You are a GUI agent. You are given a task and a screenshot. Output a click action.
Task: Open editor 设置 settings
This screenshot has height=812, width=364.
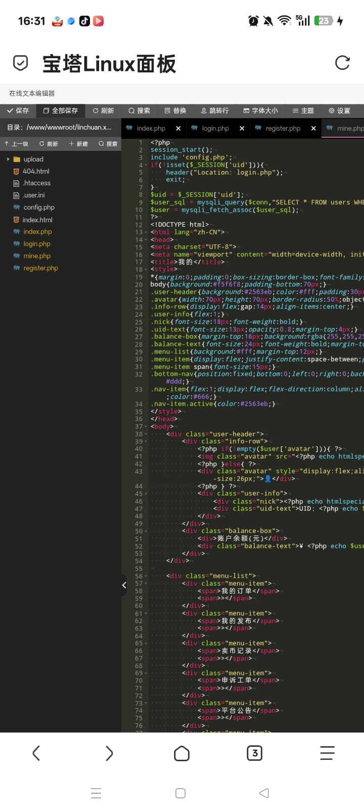tap(339, 110)
